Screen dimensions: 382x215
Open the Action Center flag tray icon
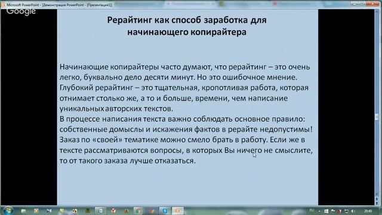point(333,211)
